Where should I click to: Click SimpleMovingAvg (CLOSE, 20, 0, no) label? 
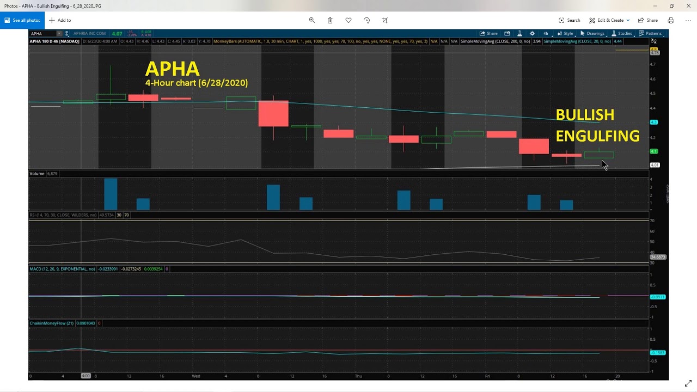click(578, 41)
